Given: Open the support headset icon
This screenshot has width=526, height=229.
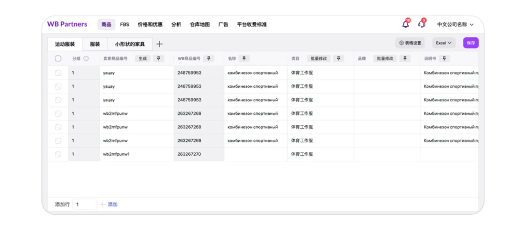Looking at the screenshot, I should pos(422,24).
